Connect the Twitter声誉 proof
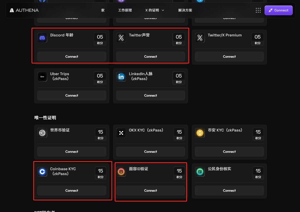 click(x=150, y=57)
